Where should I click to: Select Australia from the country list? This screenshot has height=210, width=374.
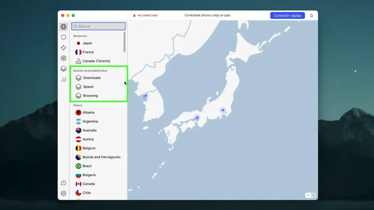pos(90,130)
